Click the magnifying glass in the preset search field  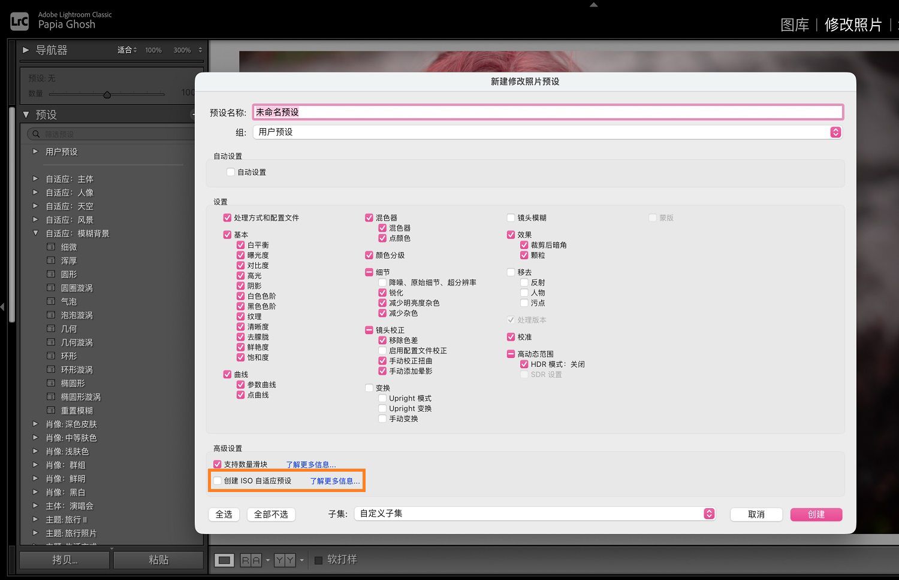37,133
